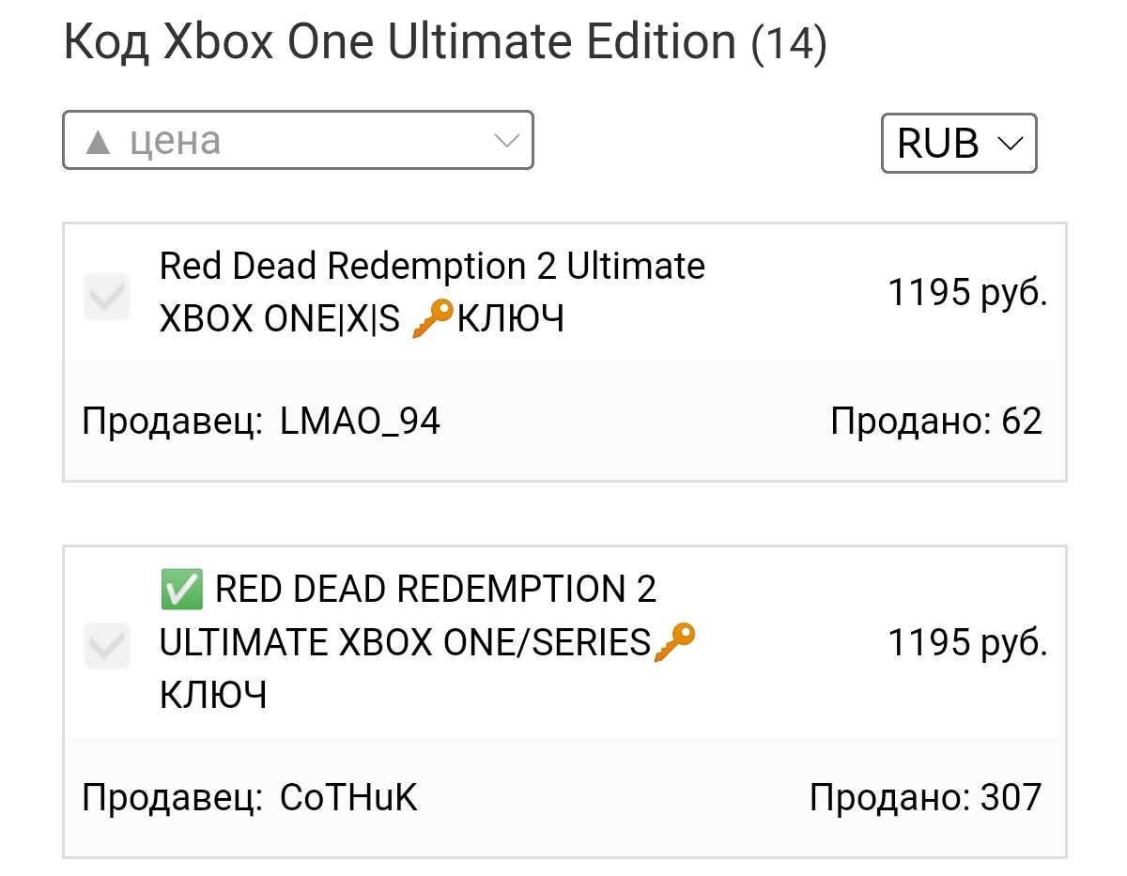Screen dimensions: 1127x876
Task: Tick the checkbox next to CoTHuK listing
Action: pyautogui.click(x=106, y=644)
